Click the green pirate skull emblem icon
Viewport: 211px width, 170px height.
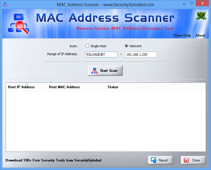(201, 16)
